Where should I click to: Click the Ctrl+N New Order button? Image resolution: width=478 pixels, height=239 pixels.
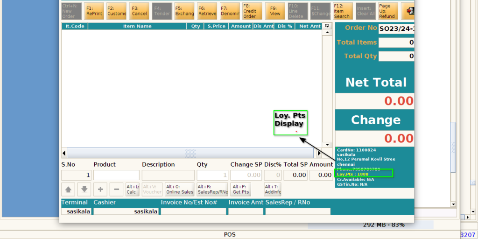tap(71, 11)
